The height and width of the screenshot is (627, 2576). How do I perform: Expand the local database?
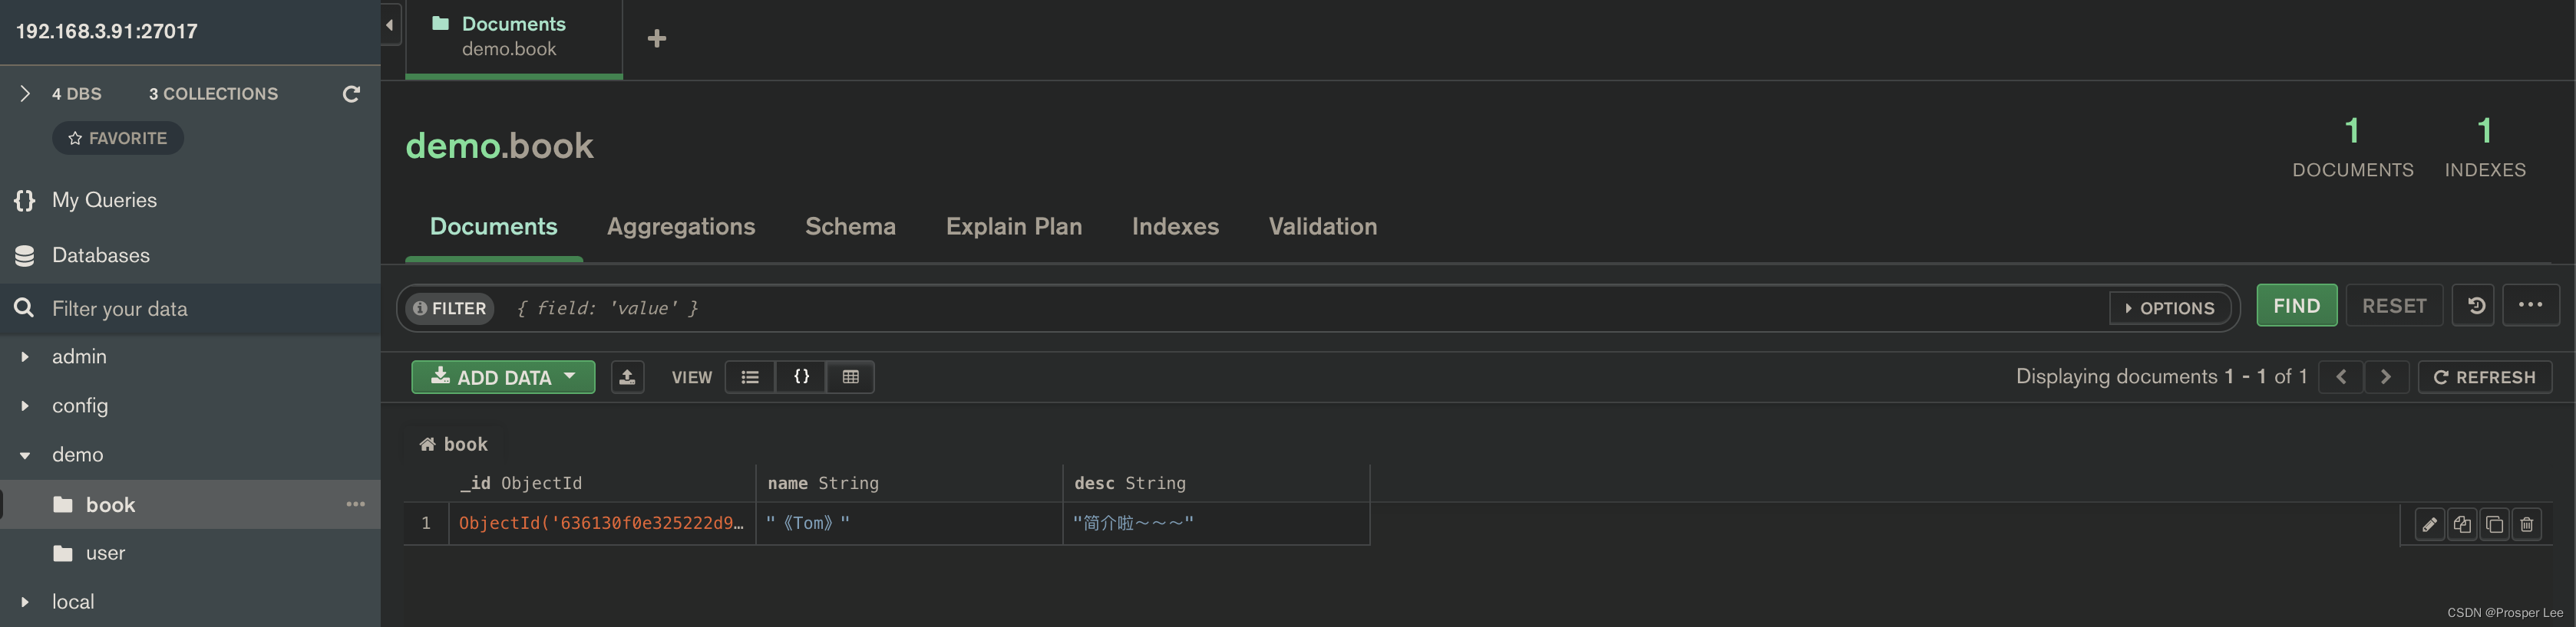(25, 602)
